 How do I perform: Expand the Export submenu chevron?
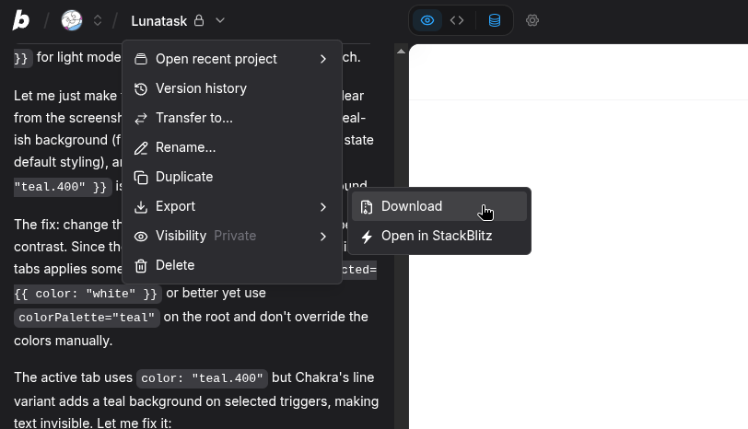click(x=323, y=207)
